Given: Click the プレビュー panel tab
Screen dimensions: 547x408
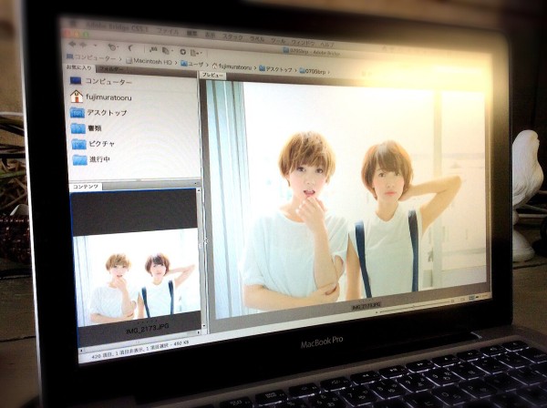Looking at the screenshot, I should click(213, 76).
